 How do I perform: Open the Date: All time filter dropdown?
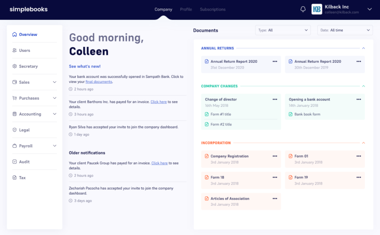tap(345, 30)
